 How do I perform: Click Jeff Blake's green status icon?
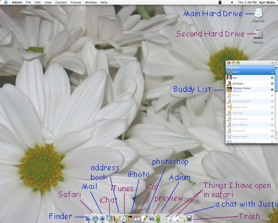[x=272, y=84]
